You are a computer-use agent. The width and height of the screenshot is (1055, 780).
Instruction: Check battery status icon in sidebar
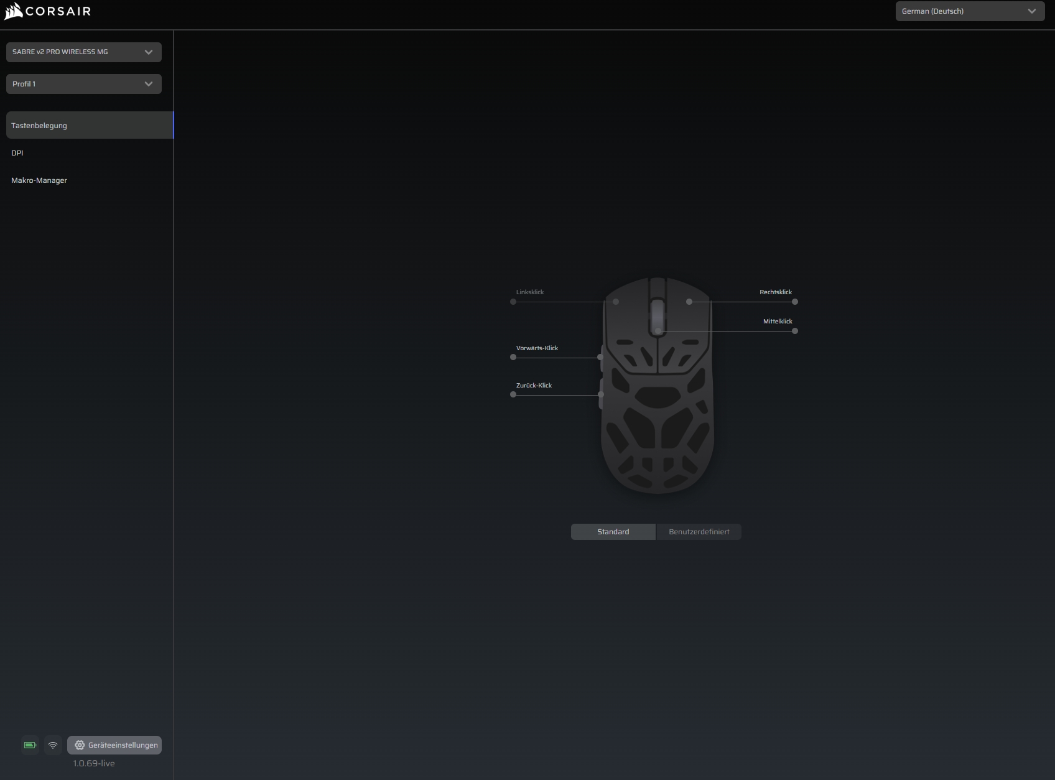pyautogui.click(x=29, y=745)
